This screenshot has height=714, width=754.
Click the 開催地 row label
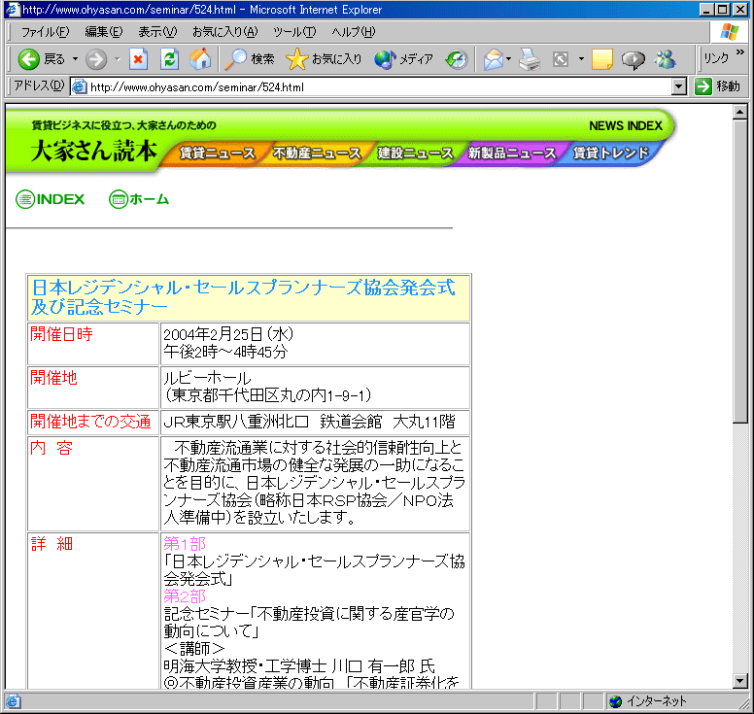pyautogui.click(x=53, y=378)
